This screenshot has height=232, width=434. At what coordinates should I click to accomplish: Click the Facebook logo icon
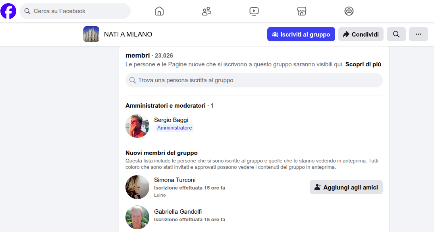tap(8, 11)
